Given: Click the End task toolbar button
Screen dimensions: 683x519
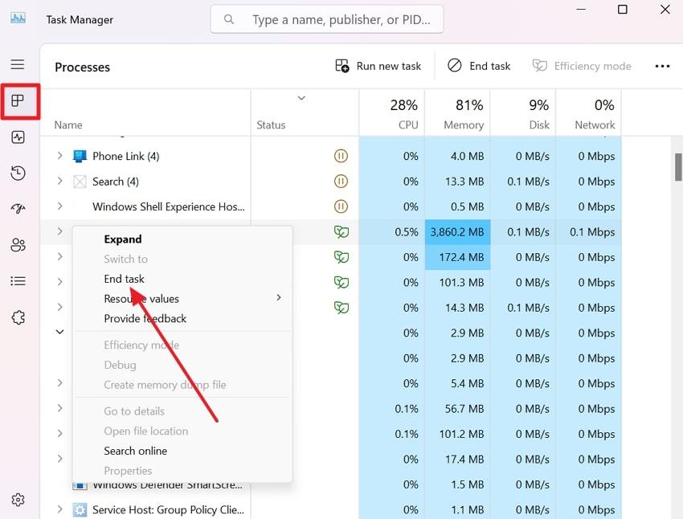Looking at the screenshot, I should [479, 66].
